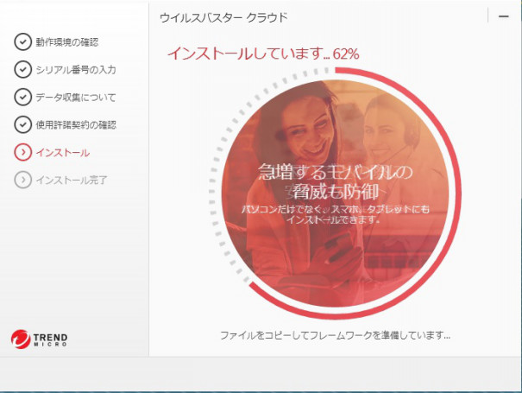Viewport: 522px width, 393px height.
Task: Click the checkmark icon beside 動作環境の確認
Action: click(22, 42)
